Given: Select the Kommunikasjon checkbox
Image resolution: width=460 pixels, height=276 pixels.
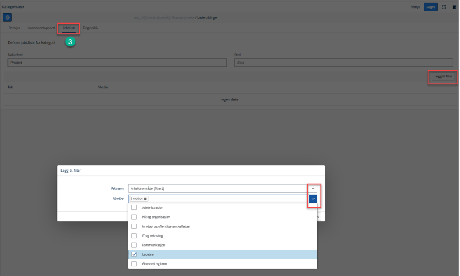Looking at the screenshot, I should 134,245.
